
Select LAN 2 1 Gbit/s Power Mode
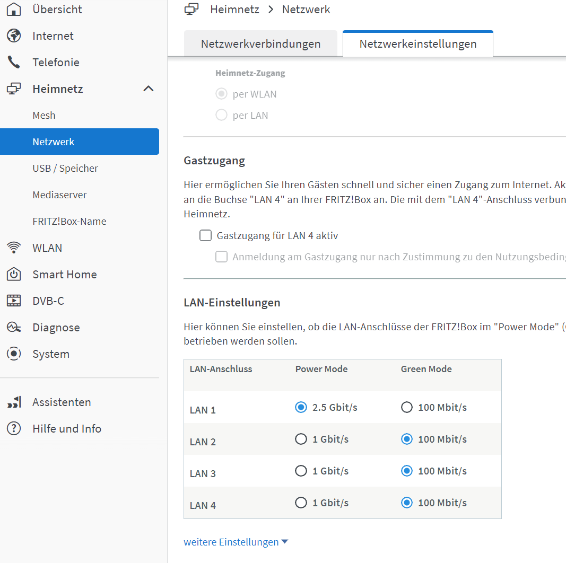click(301, 439)
